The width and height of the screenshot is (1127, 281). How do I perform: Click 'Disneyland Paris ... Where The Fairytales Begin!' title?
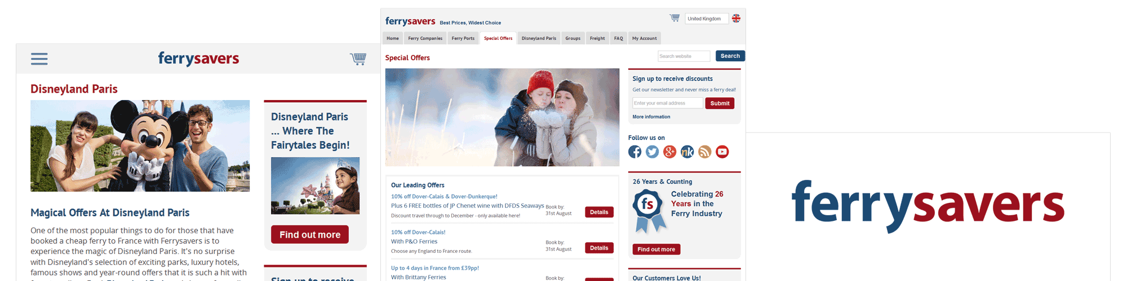pos(310,131)
